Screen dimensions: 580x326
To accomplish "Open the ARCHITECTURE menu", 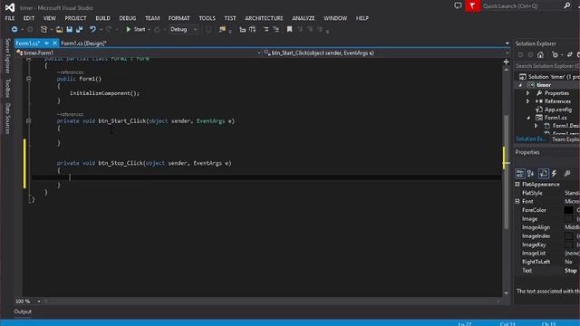I will 264,18.
